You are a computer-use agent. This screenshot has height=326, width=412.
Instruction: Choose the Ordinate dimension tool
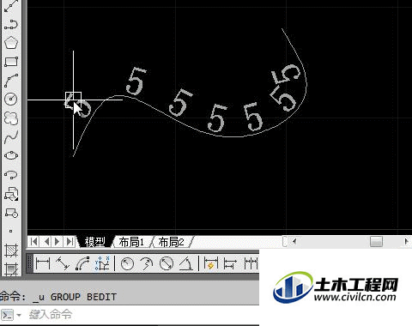coord(102,263)
